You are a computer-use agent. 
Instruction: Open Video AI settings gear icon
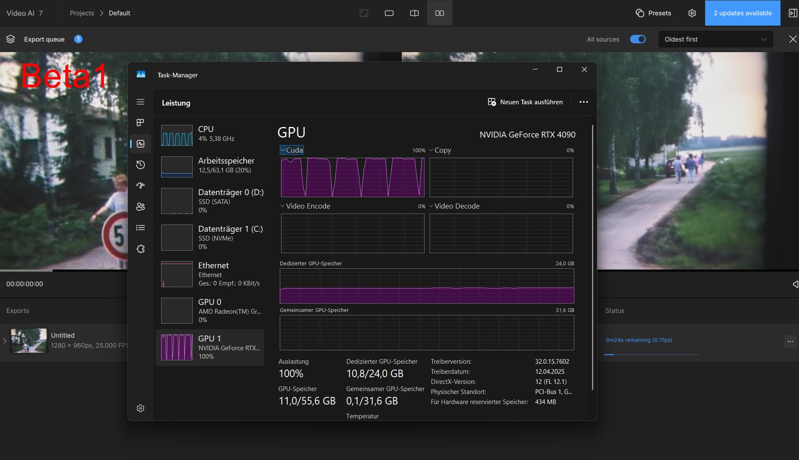tap(692, 13)
